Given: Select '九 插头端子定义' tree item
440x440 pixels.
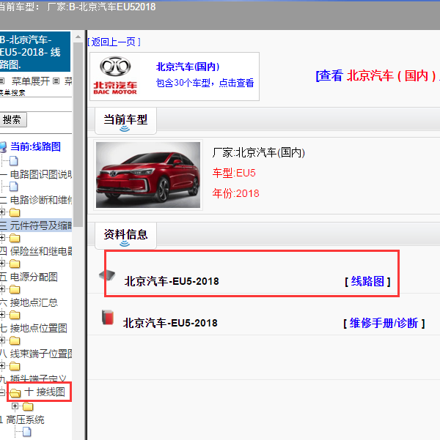Looking at the screenshot, I should [34, 379].
